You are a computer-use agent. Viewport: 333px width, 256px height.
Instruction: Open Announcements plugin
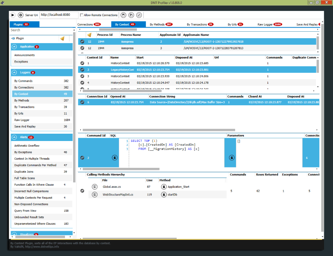coord(41,55)
